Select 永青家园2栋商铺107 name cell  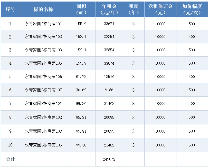(43, 90)
